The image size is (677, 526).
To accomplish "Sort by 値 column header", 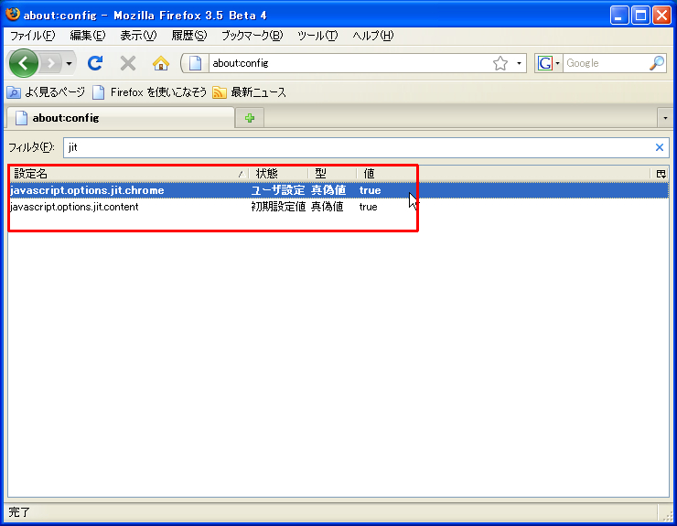I will point(503,174).
